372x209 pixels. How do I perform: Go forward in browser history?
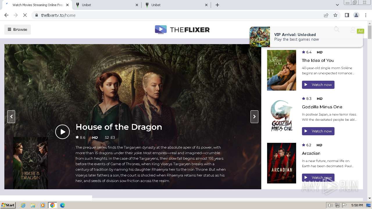click(x=16, y=15)
